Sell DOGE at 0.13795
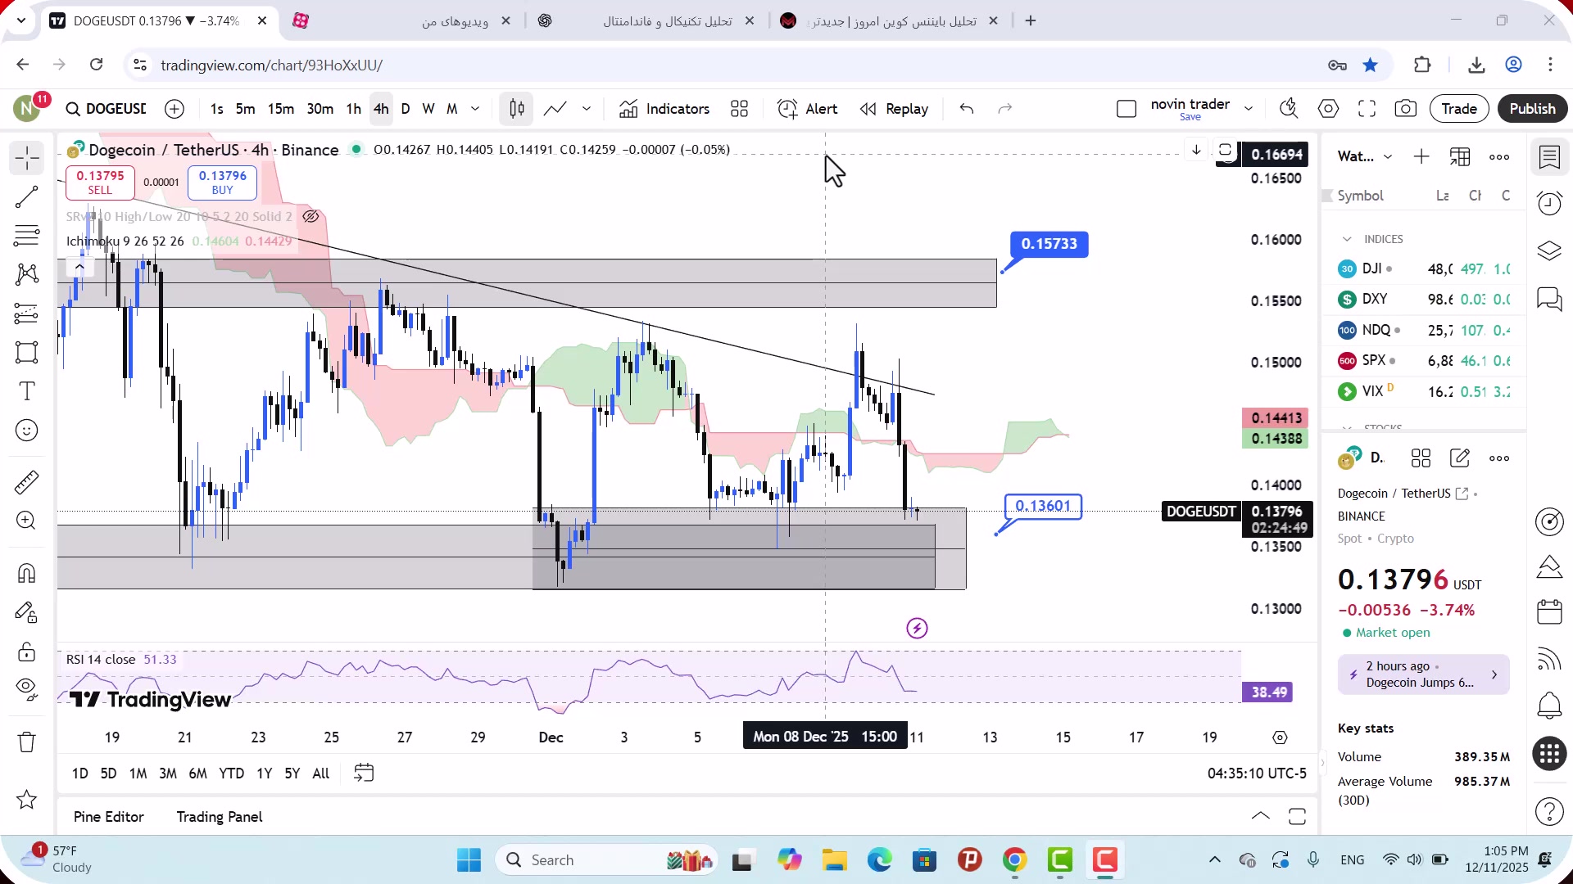The image size is (1573, 884). 100,183
